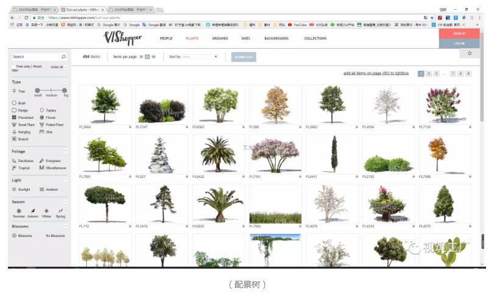Collapse the Blossoms filter section
Image resolution: width=497 pixels, height=293 pixels.
click(x=65, y=226)
